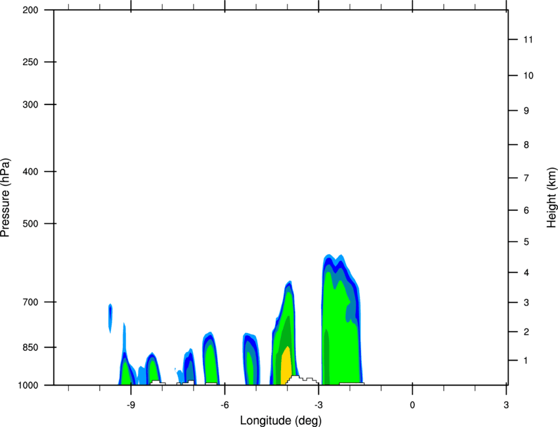Click the small isolated blue patch near 700 hPa
This screenshot has width=558, height=427.
point(110,318)
